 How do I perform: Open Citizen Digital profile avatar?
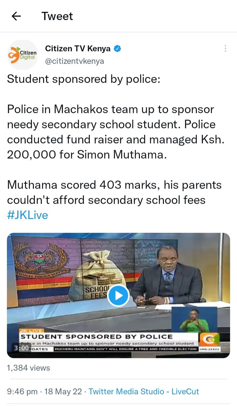pyautogui.click(x=22, y=55)
